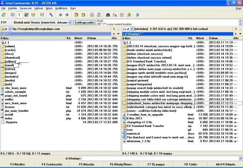Go to root in right panel

236,29
